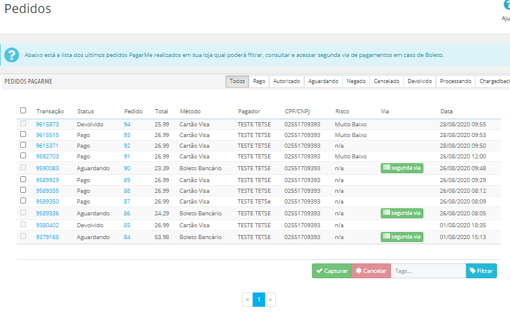Switch to Processando tab

(x=455, y=81)
